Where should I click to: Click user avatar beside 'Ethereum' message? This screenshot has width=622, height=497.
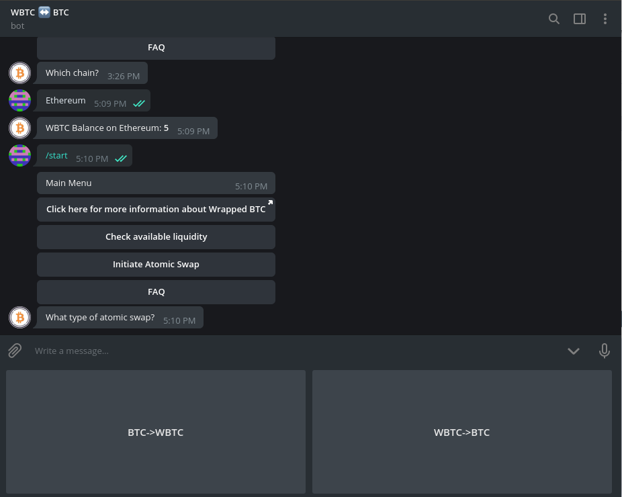pyautogui.click(x=20, y=100)
